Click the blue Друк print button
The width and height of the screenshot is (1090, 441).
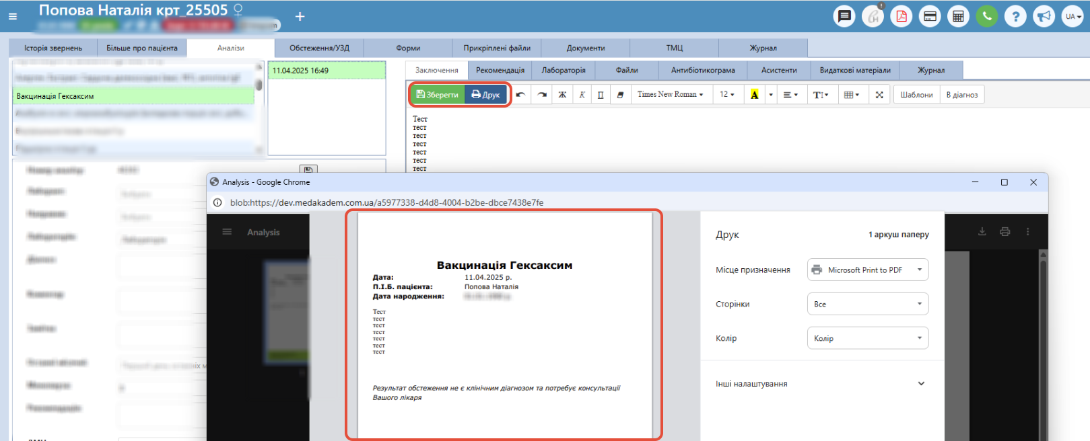coord(485,95)
